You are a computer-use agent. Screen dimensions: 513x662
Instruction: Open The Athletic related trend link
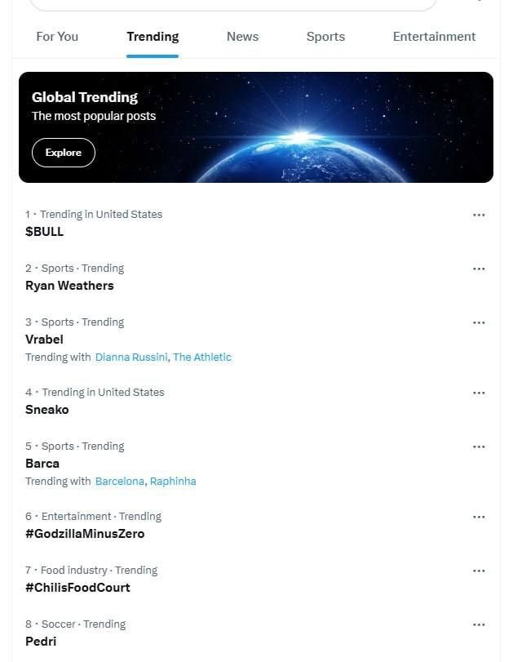(x=202, y=358)
